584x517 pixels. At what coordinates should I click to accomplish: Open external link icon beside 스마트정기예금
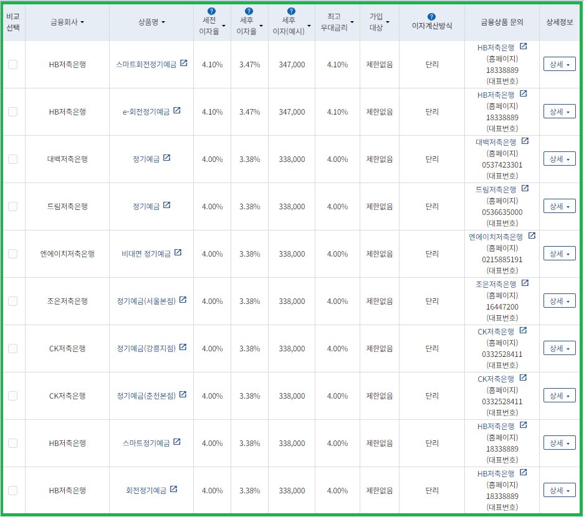pyautogui.click(x=177, y=442)
